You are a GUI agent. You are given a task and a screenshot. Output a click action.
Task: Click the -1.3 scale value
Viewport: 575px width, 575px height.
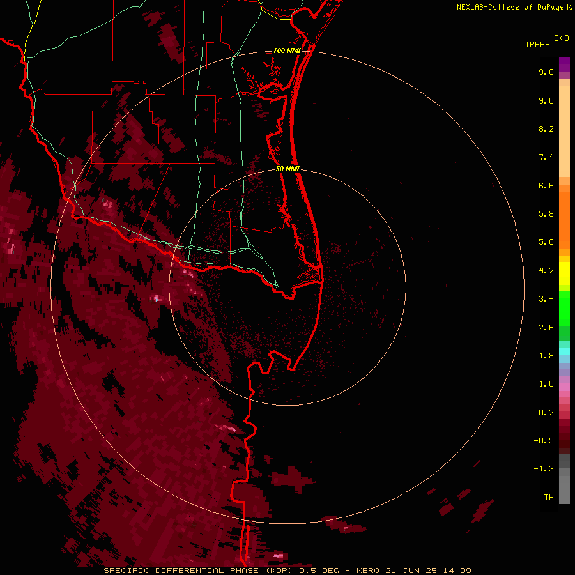coord(544,469)
